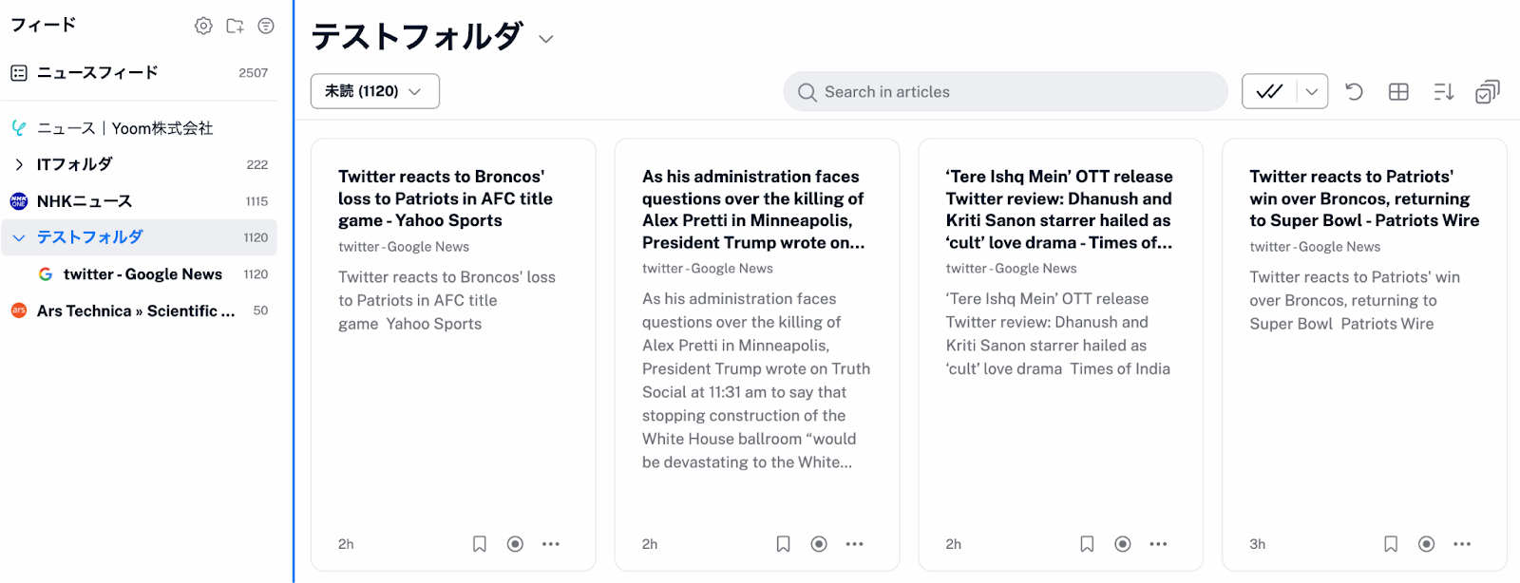Expand the ITフォルダ folder in sidebar

coord(19,165)
